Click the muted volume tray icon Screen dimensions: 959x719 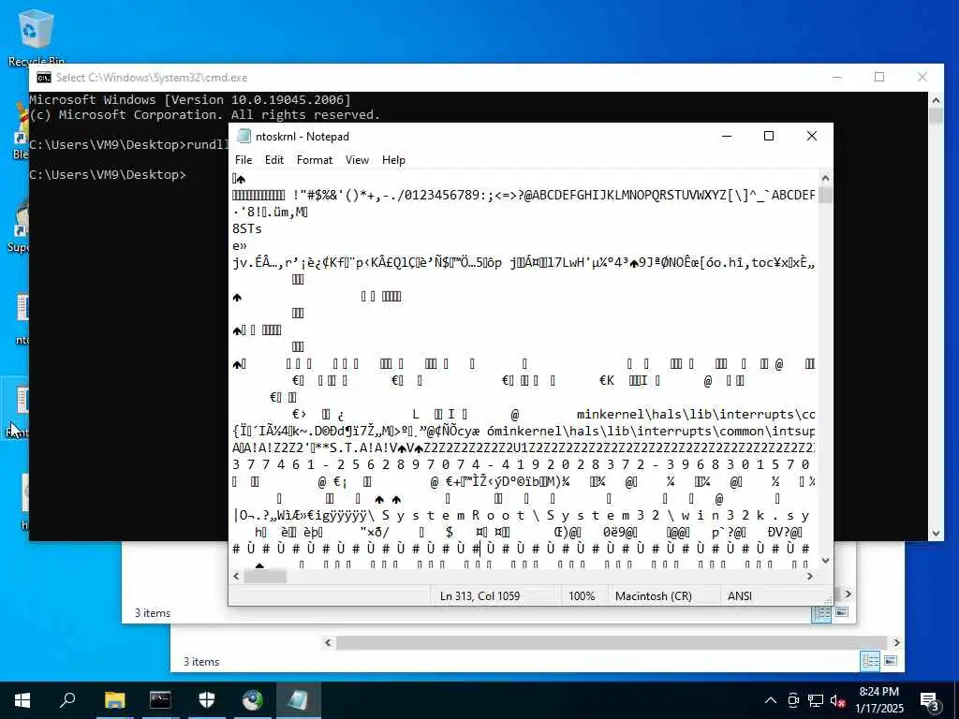click(838, 700)
